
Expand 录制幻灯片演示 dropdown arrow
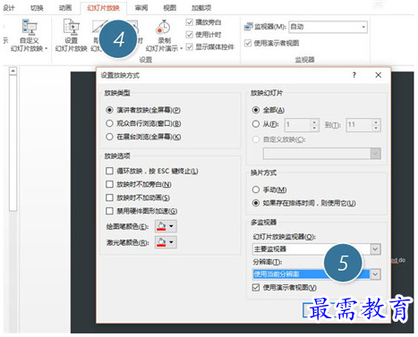coord(181,48)
